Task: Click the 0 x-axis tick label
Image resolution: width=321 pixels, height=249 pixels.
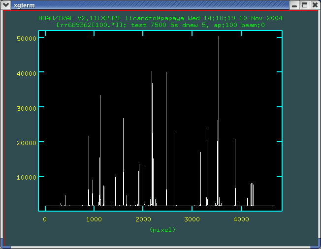Action: [45, 219]
